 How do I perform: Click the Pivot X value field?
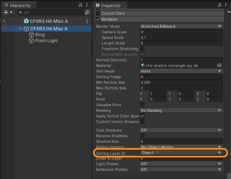click(158, 99)
